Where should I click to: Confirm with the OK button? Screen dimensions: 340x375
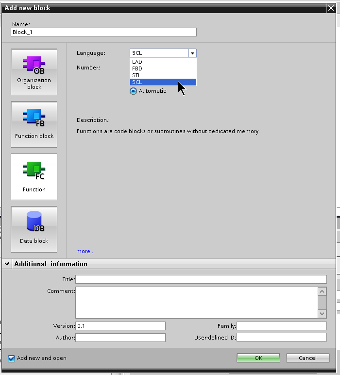258,358
